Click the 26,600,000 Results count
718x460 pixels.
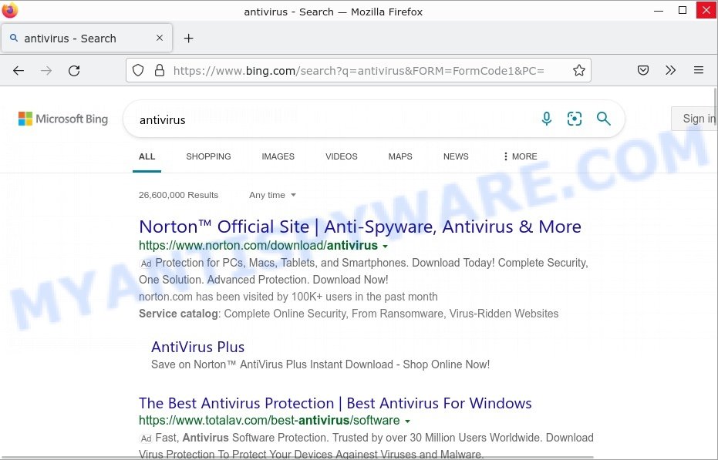179,195
